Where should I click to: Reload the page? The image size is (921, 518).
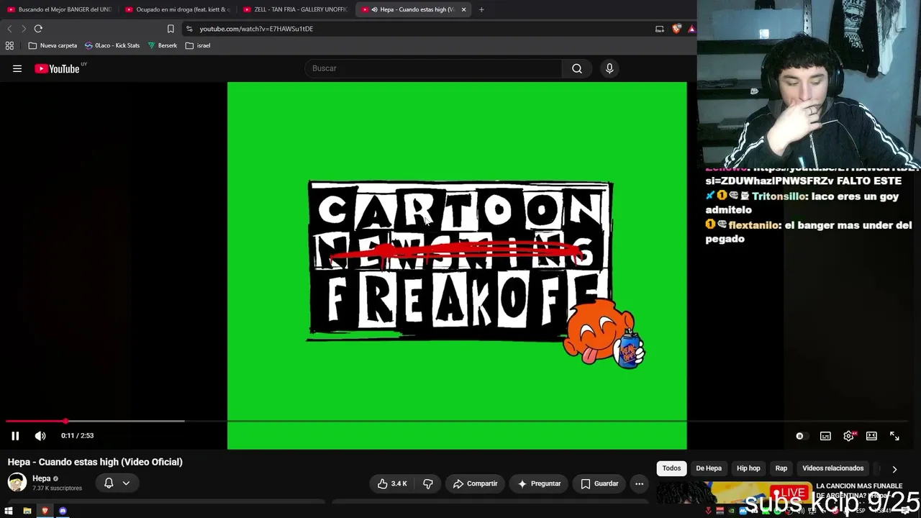(x=38, y=29)
